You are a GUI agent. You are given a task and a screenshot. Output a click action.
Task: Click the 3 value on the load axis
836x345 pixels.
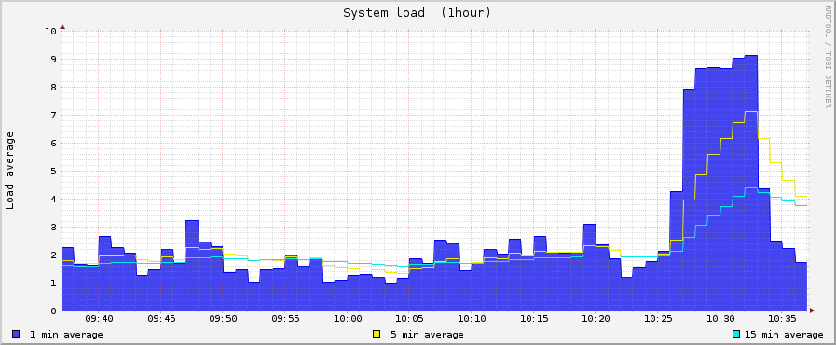(x=53, y=228)
